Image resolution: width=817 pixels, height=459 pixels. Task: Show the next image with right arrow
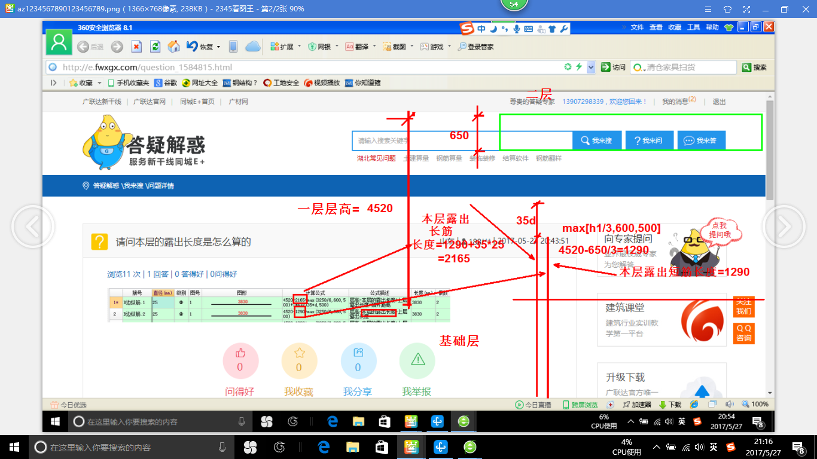(x=784, y=227)
